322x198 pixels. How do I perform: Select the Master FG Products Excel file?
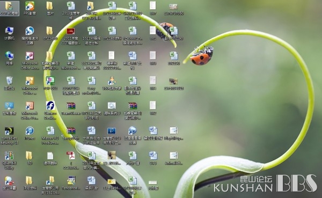(x=50, y=131)
